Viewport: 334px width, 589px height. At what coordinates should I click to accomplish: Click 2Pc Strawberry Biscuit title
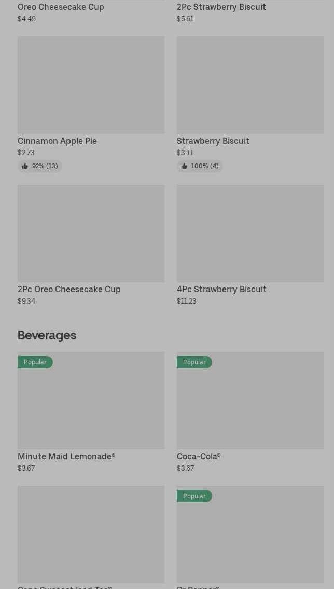pyautogui.click(x=221, y=7)
